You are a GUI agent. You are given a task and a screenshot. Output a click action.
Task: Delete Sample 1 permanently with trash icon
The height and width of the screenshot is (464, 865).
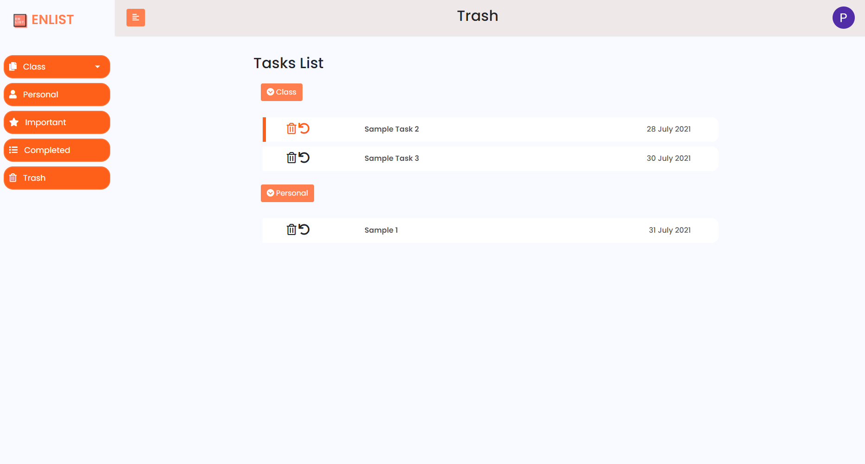[x=291, y=229]
